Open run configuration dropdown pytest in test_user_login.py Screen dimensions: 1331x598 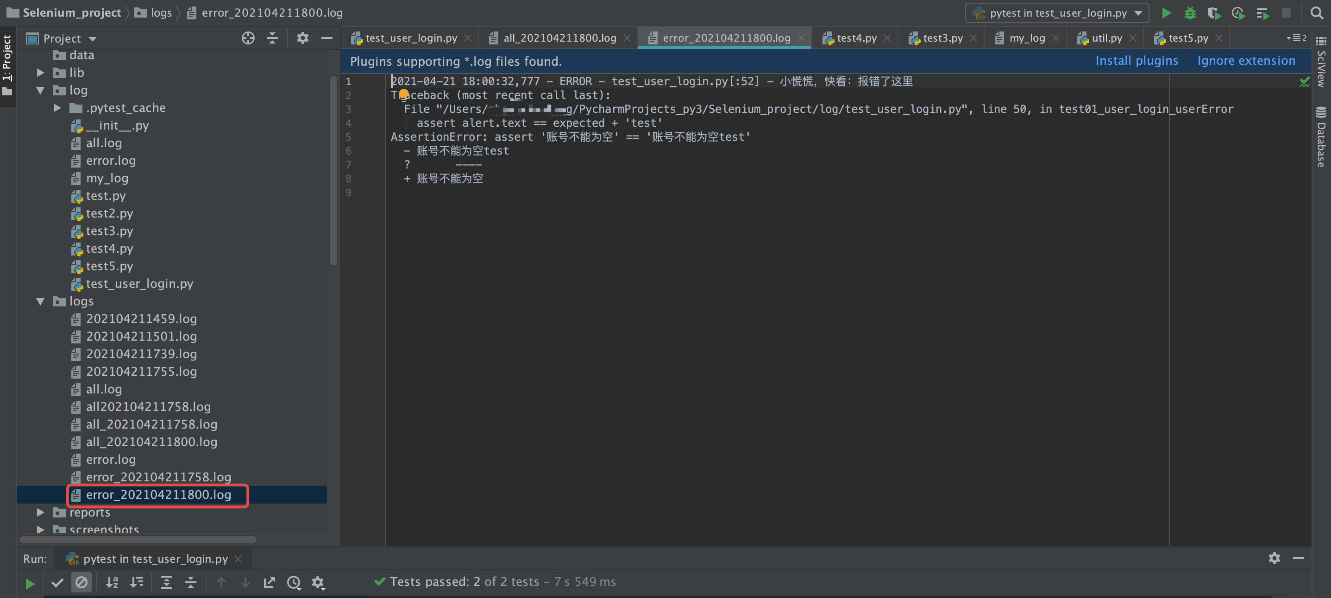pyautogui.click(x=1057, y=13)
